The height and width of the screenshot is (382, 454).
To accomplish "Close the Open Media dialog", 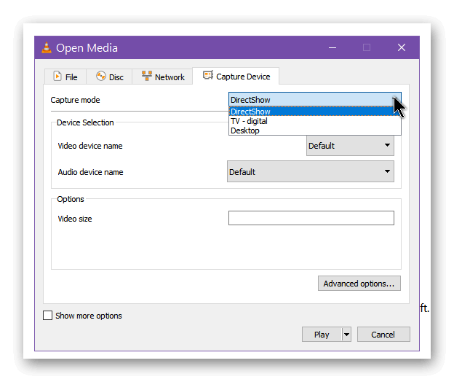I will 402,47.
